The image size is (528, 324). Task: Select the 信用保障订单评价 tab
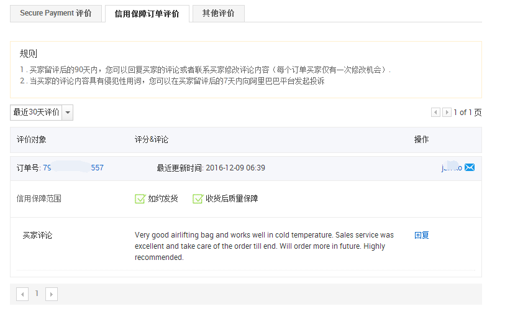147,14
